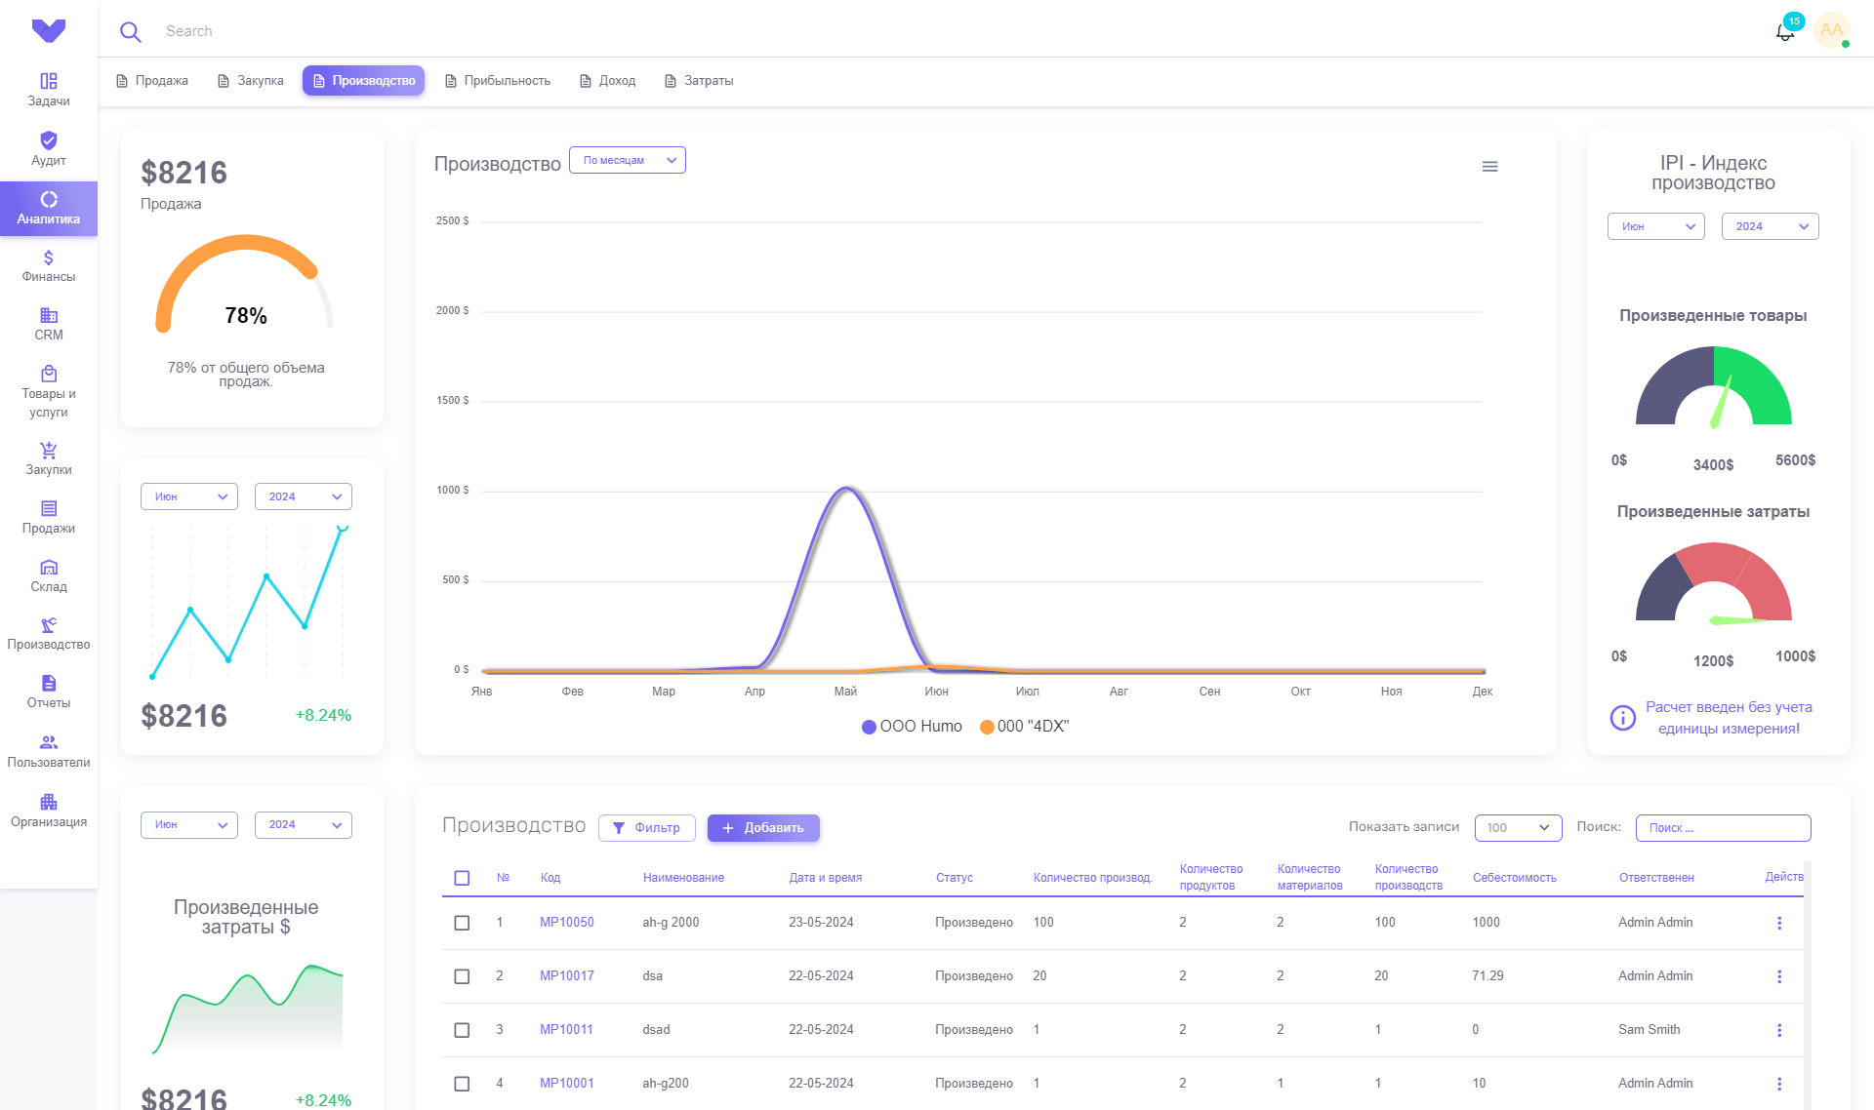
Task: Click the red Произведенные затраты gauge
Action: [x=1714, y=583]
